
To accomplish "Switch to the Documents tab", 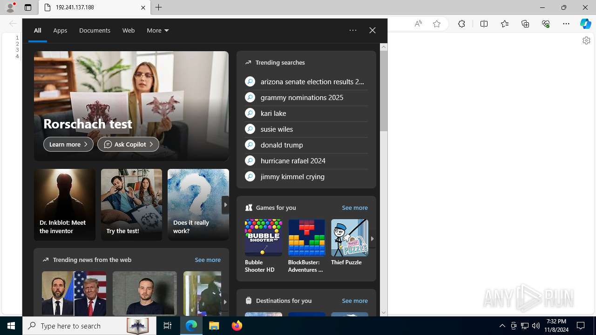I will tap(95, 30).
